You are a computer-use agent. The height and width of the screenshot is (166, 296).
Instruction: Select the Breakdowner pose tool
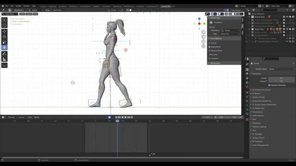[x=5, y=65]
